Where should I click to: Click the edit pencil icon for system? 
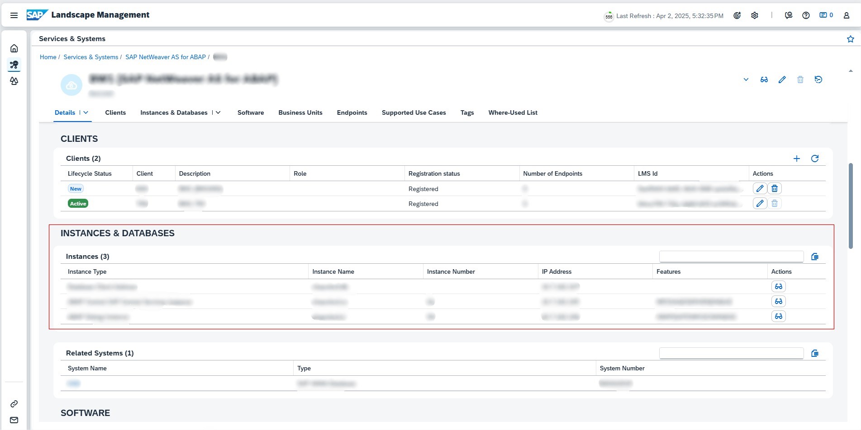[x=782, y=79]
